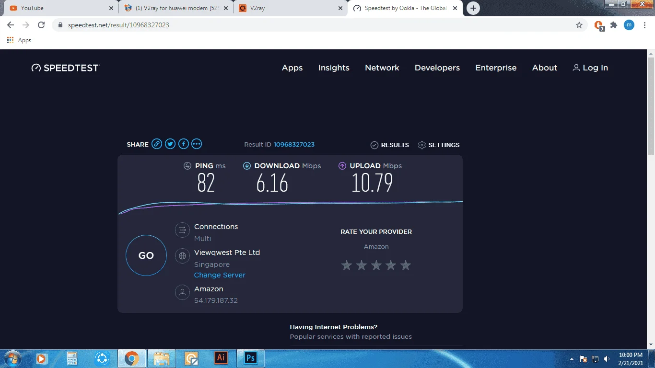Switch to V2ray for huawei modem tab

click(176, 8)
